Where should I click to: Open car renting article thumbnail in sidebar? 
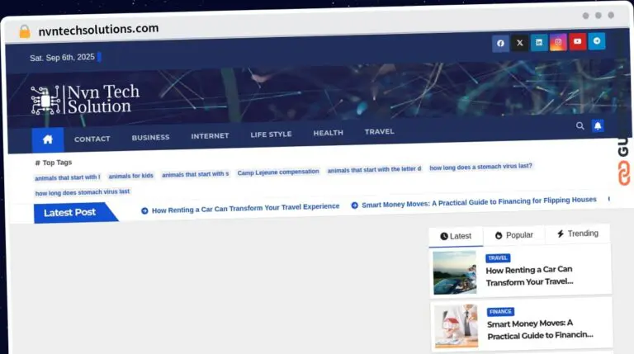pos(455,273)
